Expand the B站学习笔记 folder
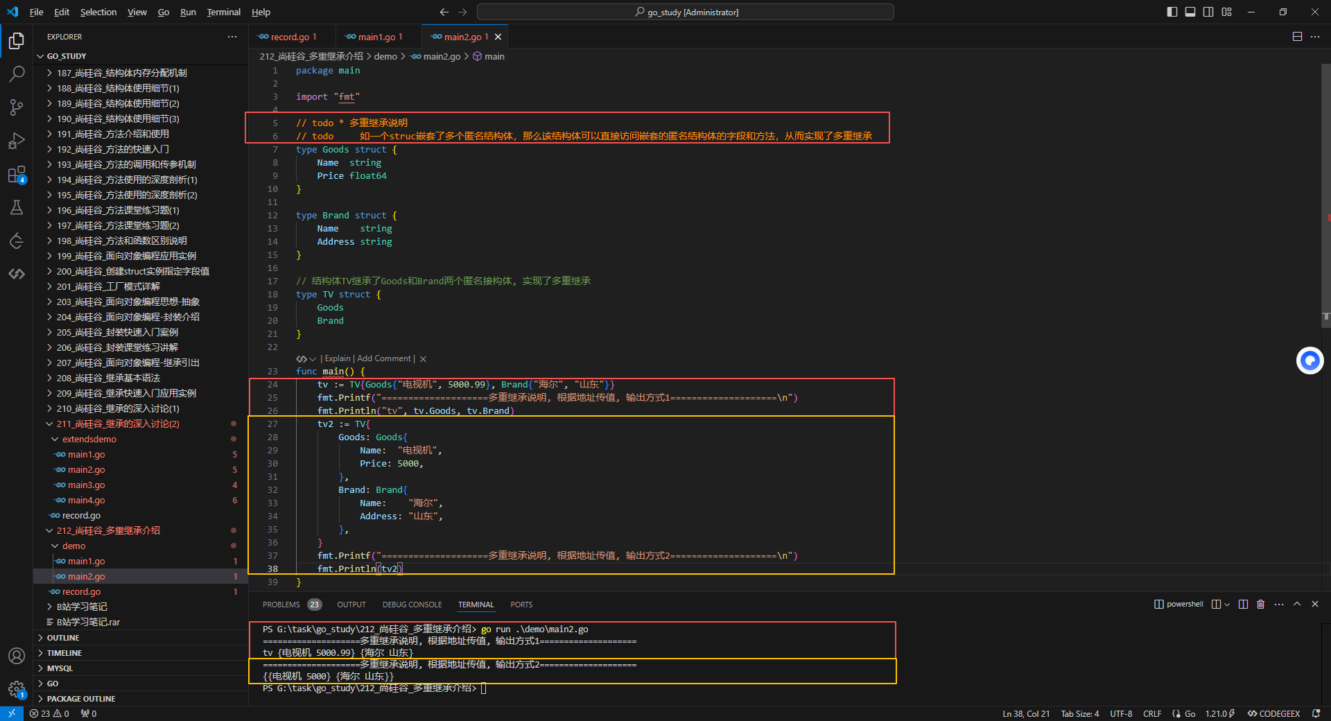1331x721 pixels. [x=141, y=607]
